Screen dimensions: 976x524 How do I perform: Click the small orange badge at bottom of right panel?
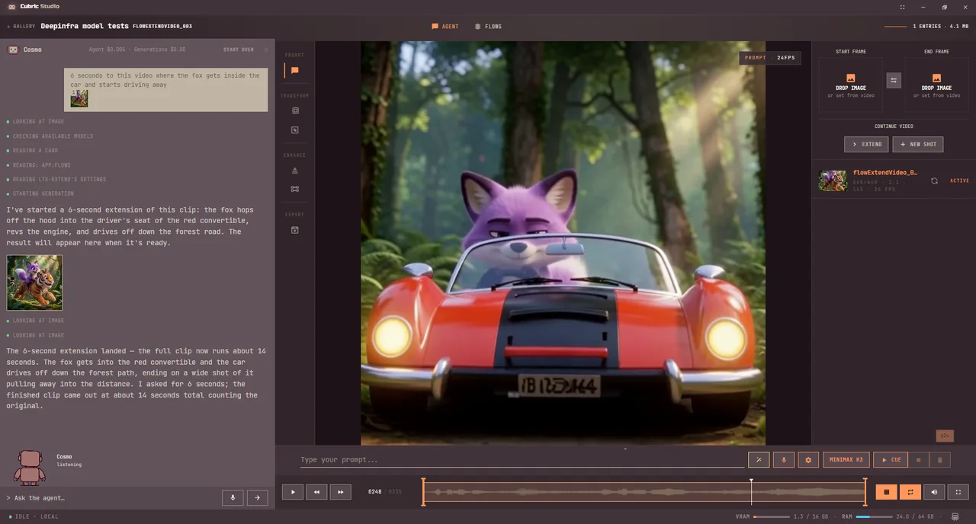(x=945, y=436)
